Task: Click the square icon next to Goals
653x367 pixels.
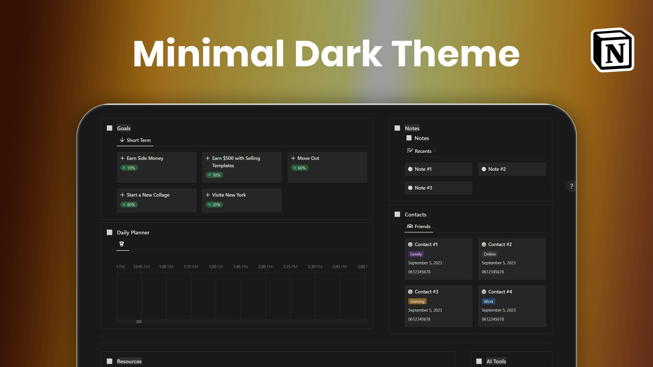Action: [x=110, y=128]
